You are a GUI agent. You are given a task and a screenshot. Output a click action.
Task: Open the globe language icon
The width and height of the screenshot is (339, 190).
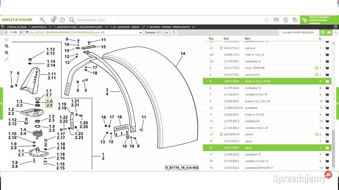click(x=286, y=20)
